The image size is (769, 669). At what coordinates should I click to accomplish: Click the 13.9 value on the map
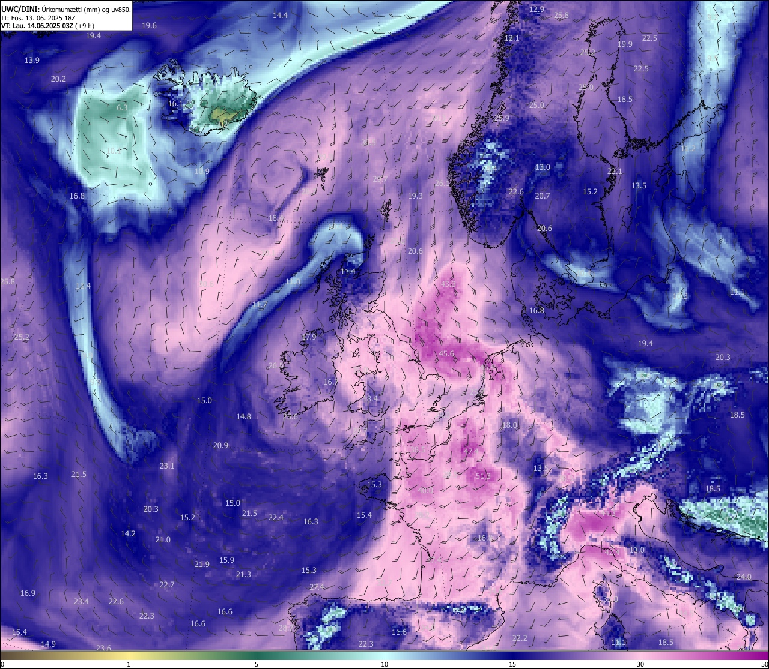[32, 60]
